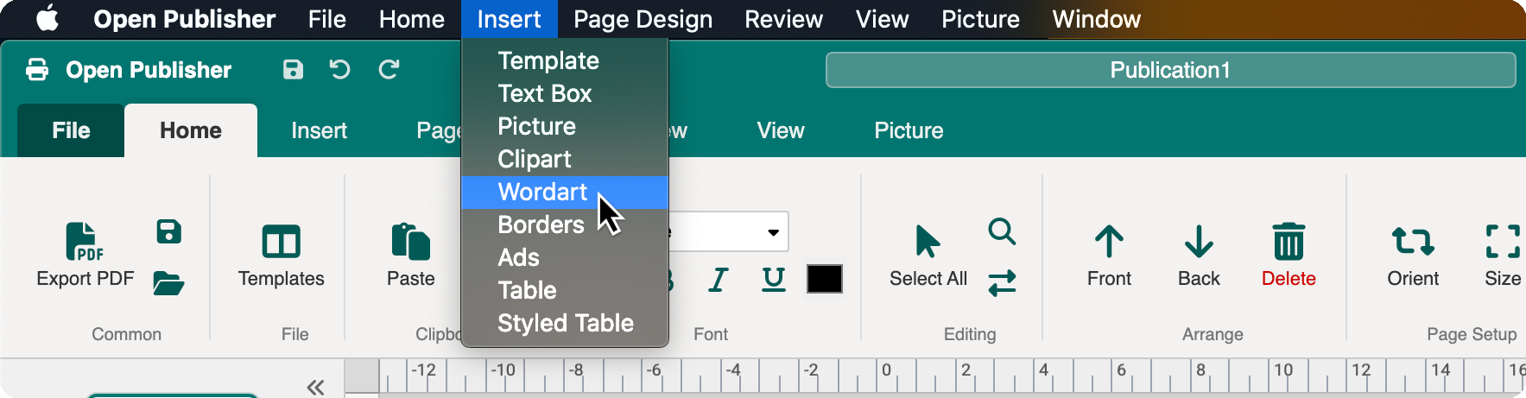Click the save icon in Common group
The height and width of the screenshot is (398, 1526).
point(169,231)
